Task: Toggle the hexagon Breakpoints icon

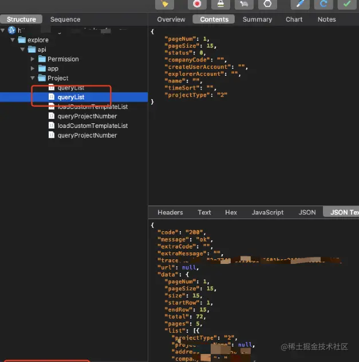Action: [x=267, y=4]
